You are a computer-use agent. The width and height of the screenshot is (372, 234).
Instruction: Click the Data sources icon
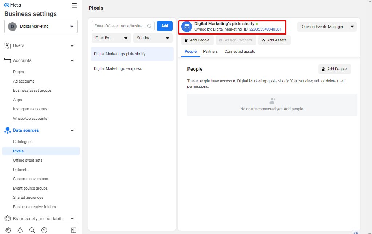[x=8, y=130]
